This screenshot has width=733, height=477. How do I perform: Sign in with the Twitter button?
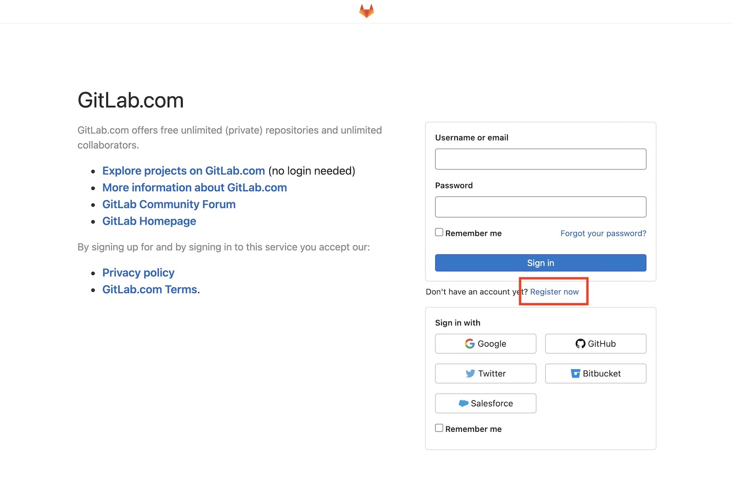coord(485,373)
